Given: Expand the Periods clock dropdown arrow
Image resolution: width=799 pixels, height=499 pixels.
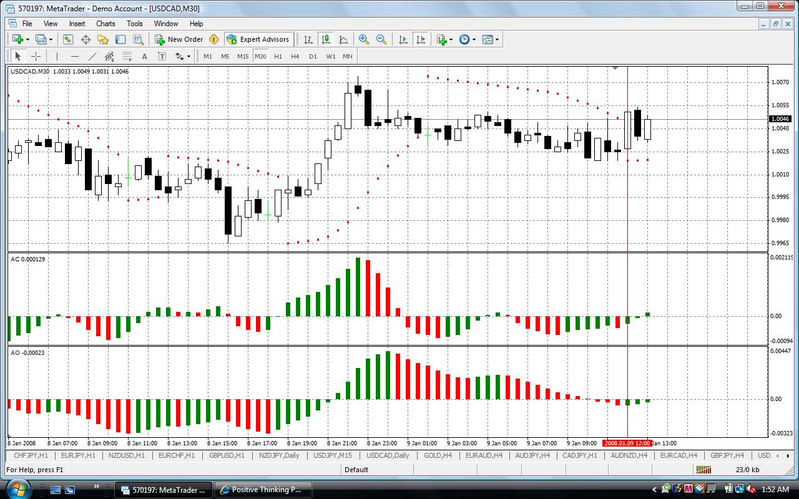Looking at the screenshot, I should (474, 39).
